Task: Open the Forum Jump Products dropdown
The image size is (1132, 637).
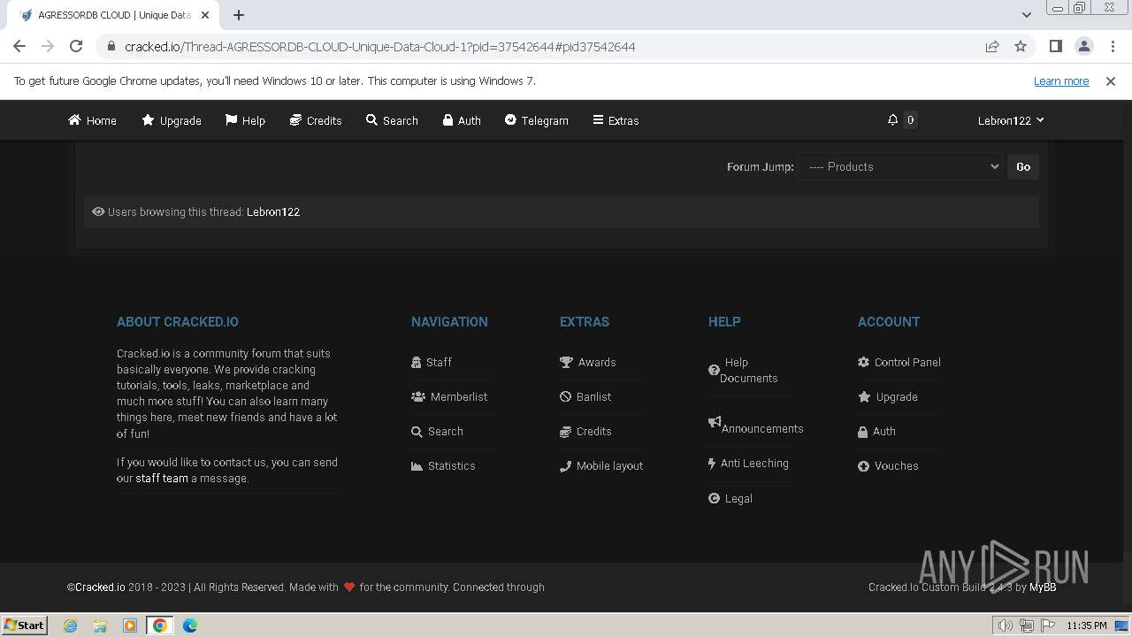Action: coord(900,166)
